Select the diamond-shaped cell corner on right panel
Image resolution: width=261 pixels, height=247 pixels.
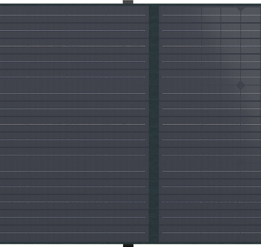(x=241, y=85)
